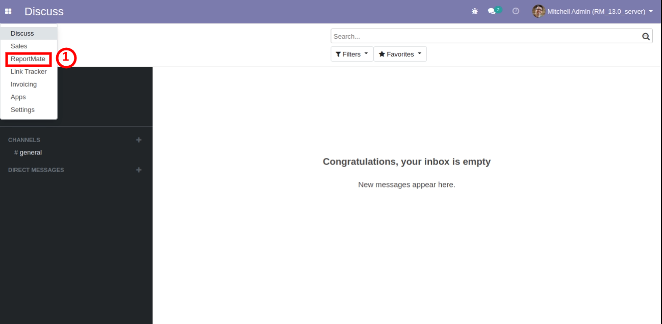Select Sales from the apps menu
Viewport: 662px width, 324px height.
(x=19, y=46)
